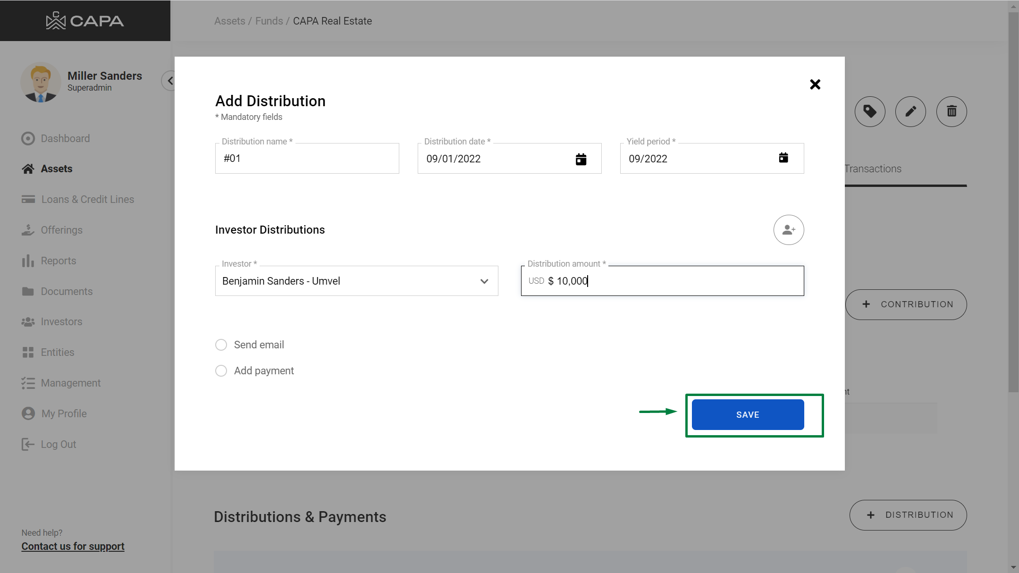Click the pencil edit icon button
The height and width of the screenshot is (573, 1019).
910,111
